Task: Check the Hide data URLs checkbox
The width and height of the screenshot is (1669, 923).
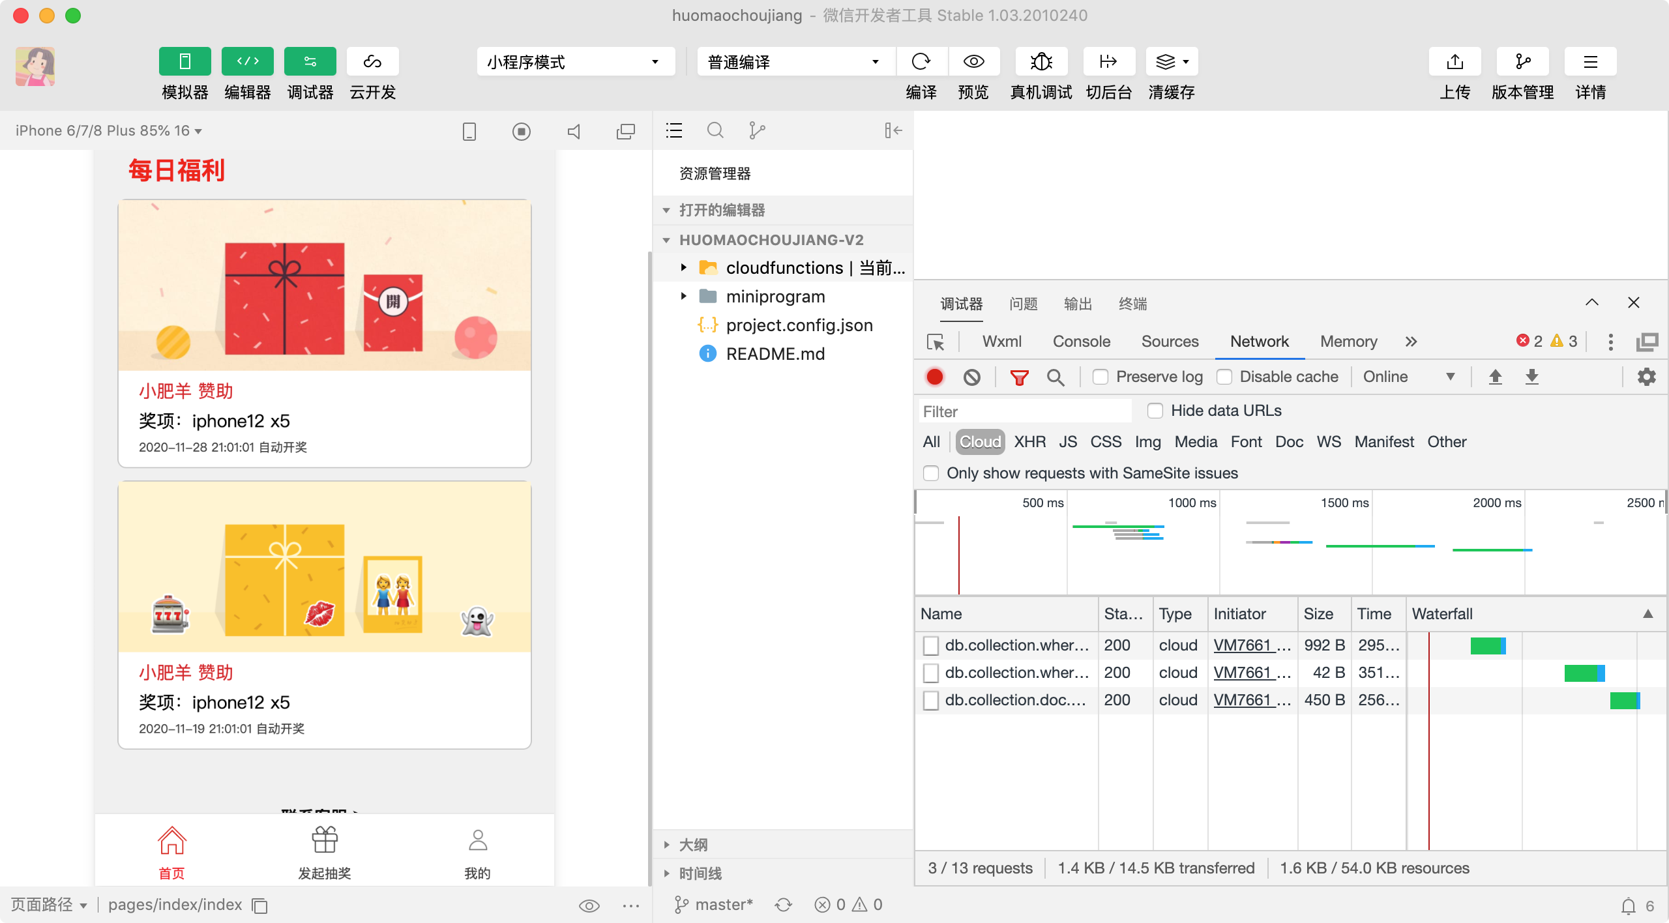Action: click(1155, 411)
